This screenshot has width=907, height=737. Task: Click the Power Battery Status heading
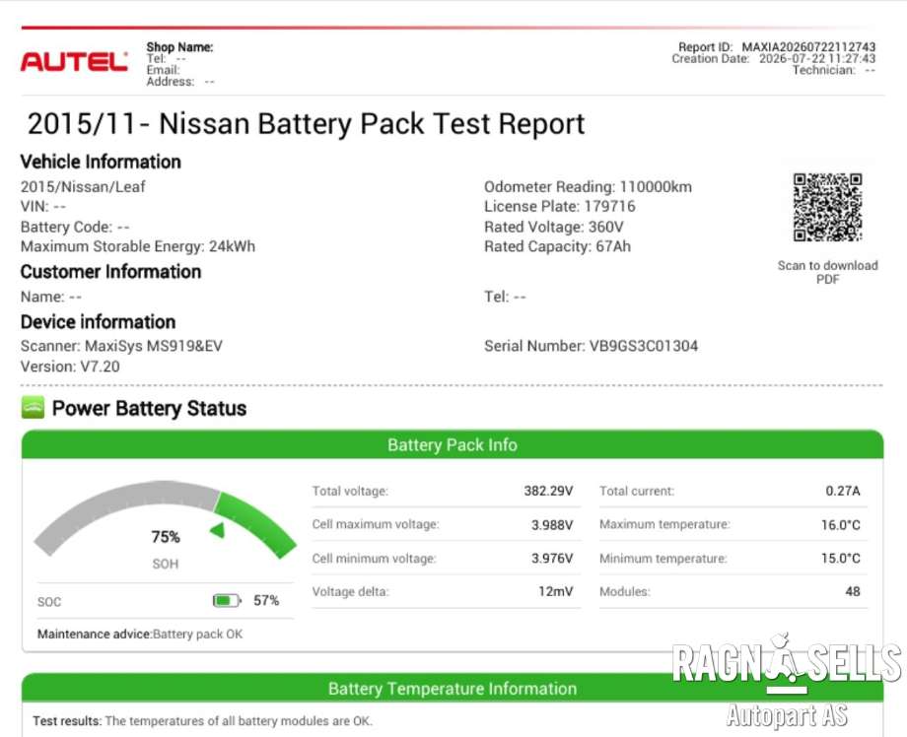[x=149, y=408]
